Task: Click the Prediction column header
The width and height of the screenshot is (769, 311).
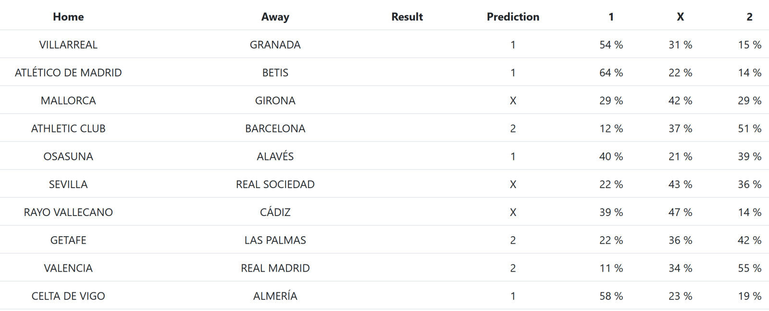Action: [513, 17]
